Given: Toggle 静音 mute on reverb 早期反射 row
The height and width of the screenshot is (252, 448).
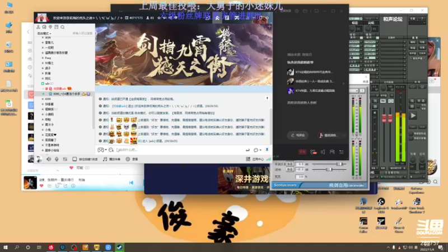Looking at the screenshot, I should [x=290, y=164].
